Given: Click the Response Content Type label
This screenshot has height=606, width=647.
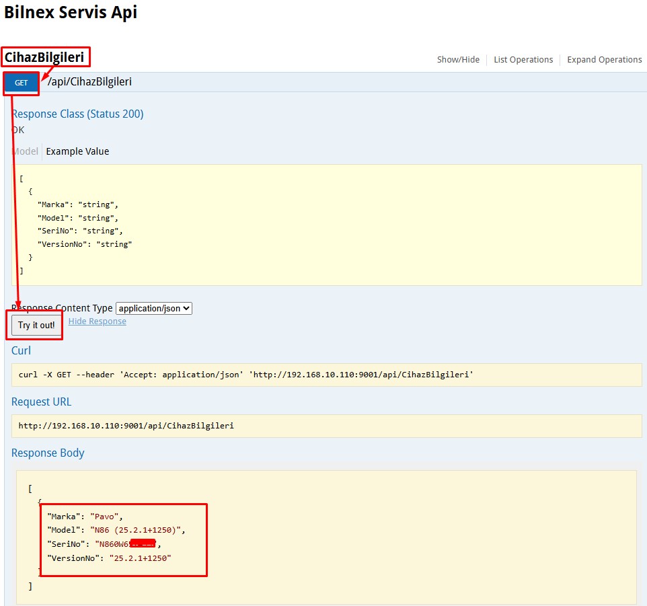Looking at the screenshot, I should point(62,308).
